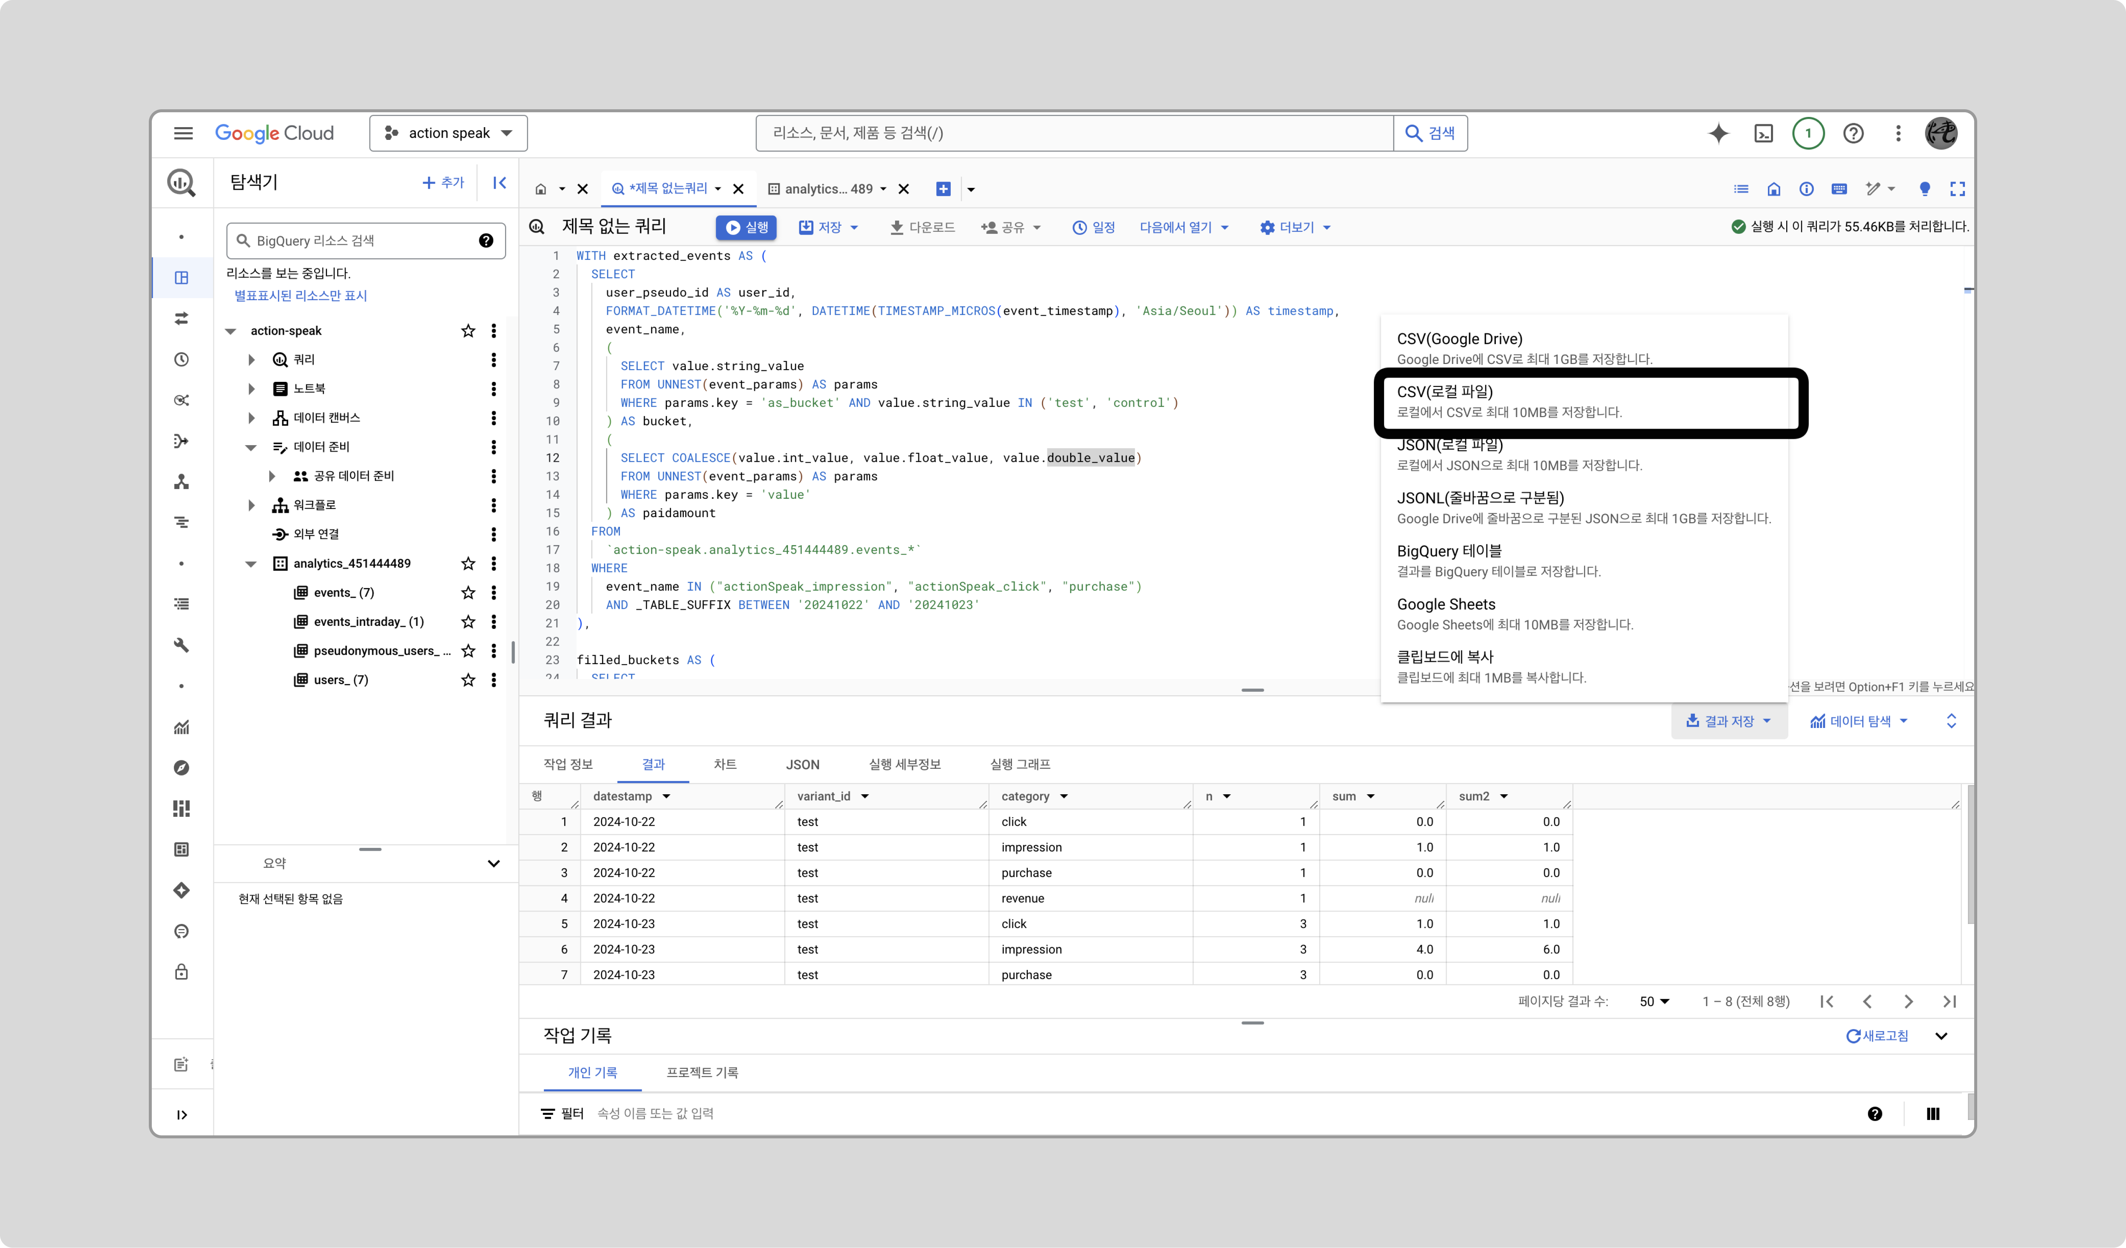This screenshot has width=2126, height=1248.
Task: Click the top resource search bar
Action: pyautogui.click(x=1074, y=134)
